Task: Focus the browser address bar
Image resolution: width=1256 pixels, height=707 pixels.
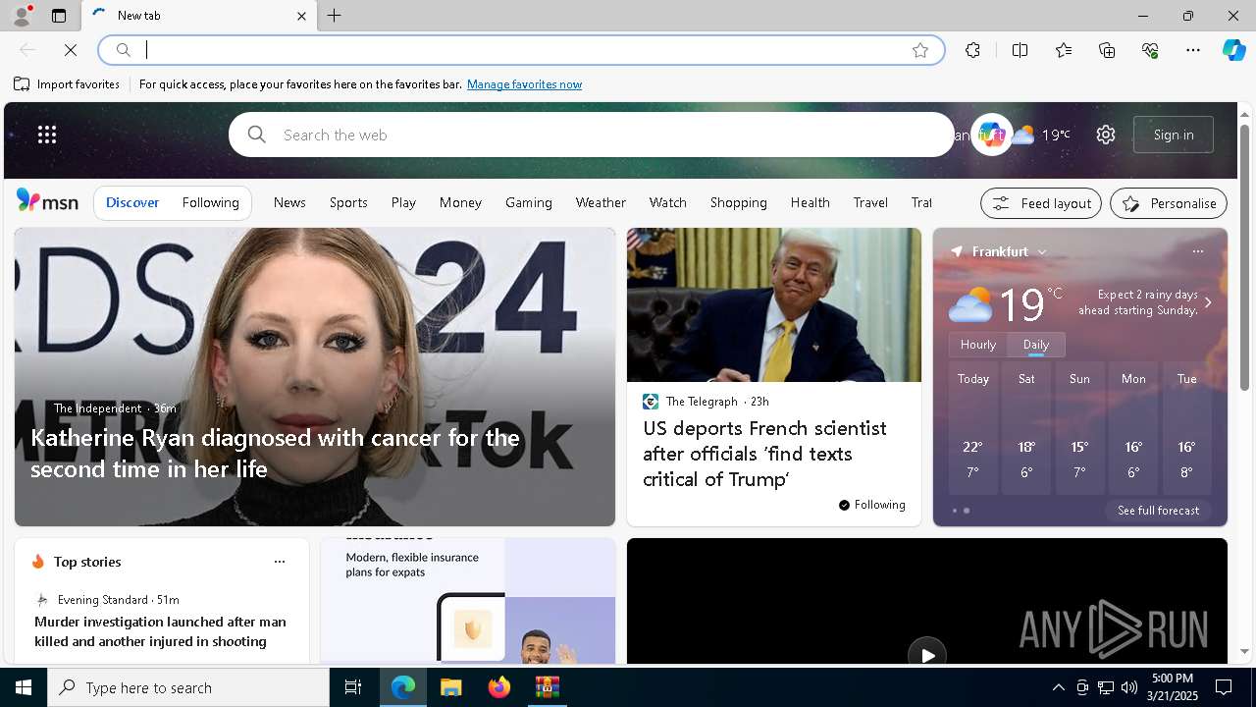Action: pos(520,50)
